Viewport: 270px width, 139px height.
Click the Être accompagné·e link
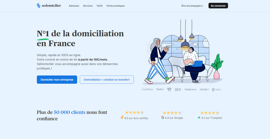(x=192, y=6)
